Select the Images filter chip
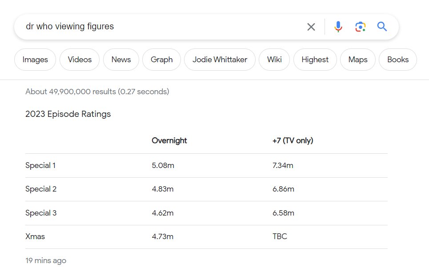The width and height of the screenshot is (429, 272). [x=35, y=60]
